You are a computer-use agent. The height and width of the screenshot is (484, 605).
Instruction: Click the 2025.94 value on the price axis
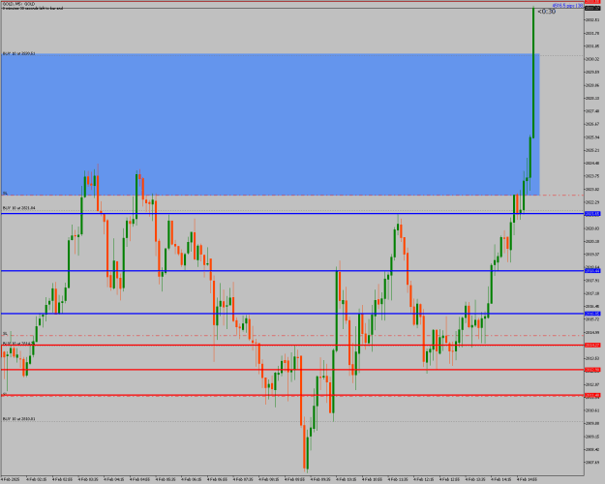pos(592,137)
